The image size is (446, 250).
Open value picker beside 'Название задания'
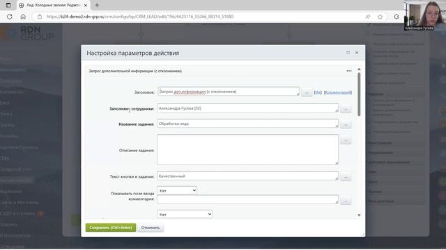346,125
